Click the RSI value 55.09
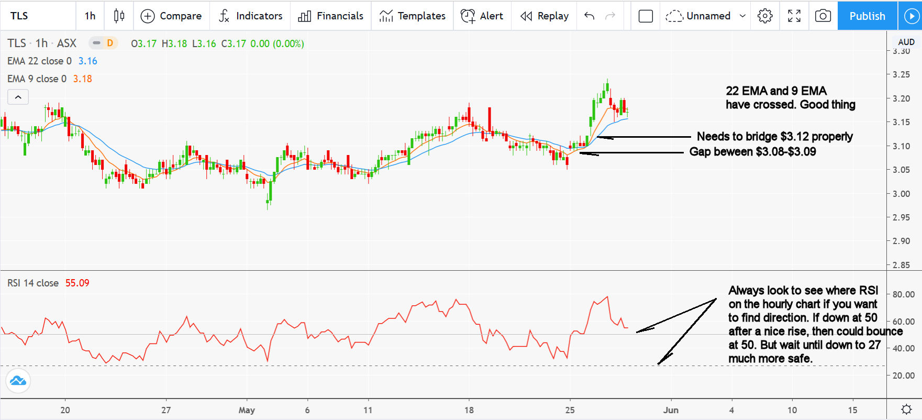922x420 pixels. 77,283
